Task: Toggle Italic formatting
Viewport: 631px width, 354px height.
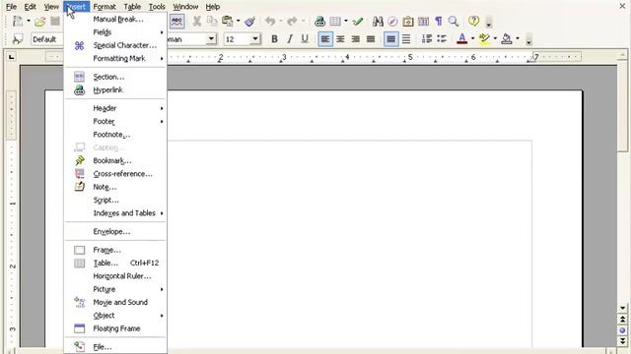Action: [290, 39]
